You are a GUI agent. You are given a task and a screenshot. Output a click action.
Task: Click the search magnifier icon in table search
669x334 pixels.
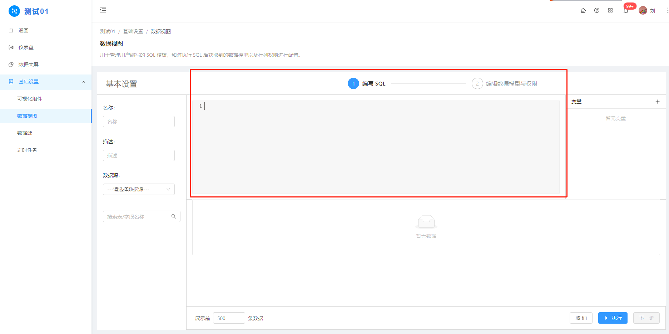tap(174, 216)
